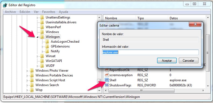Select the WinSATAPI tree label
This screenshot has height=103, width=213.
[54, 61]
